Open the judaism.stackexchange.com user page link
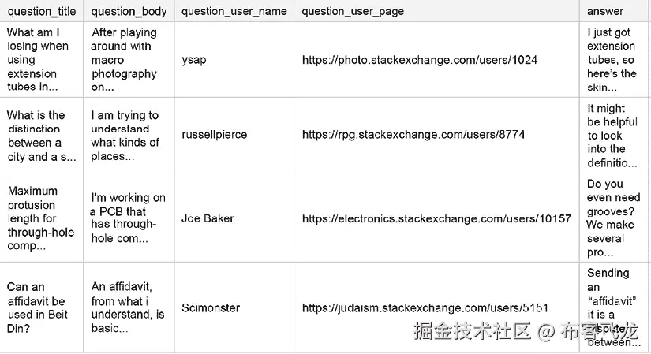The image size is (651, 354). coord(425,307)
